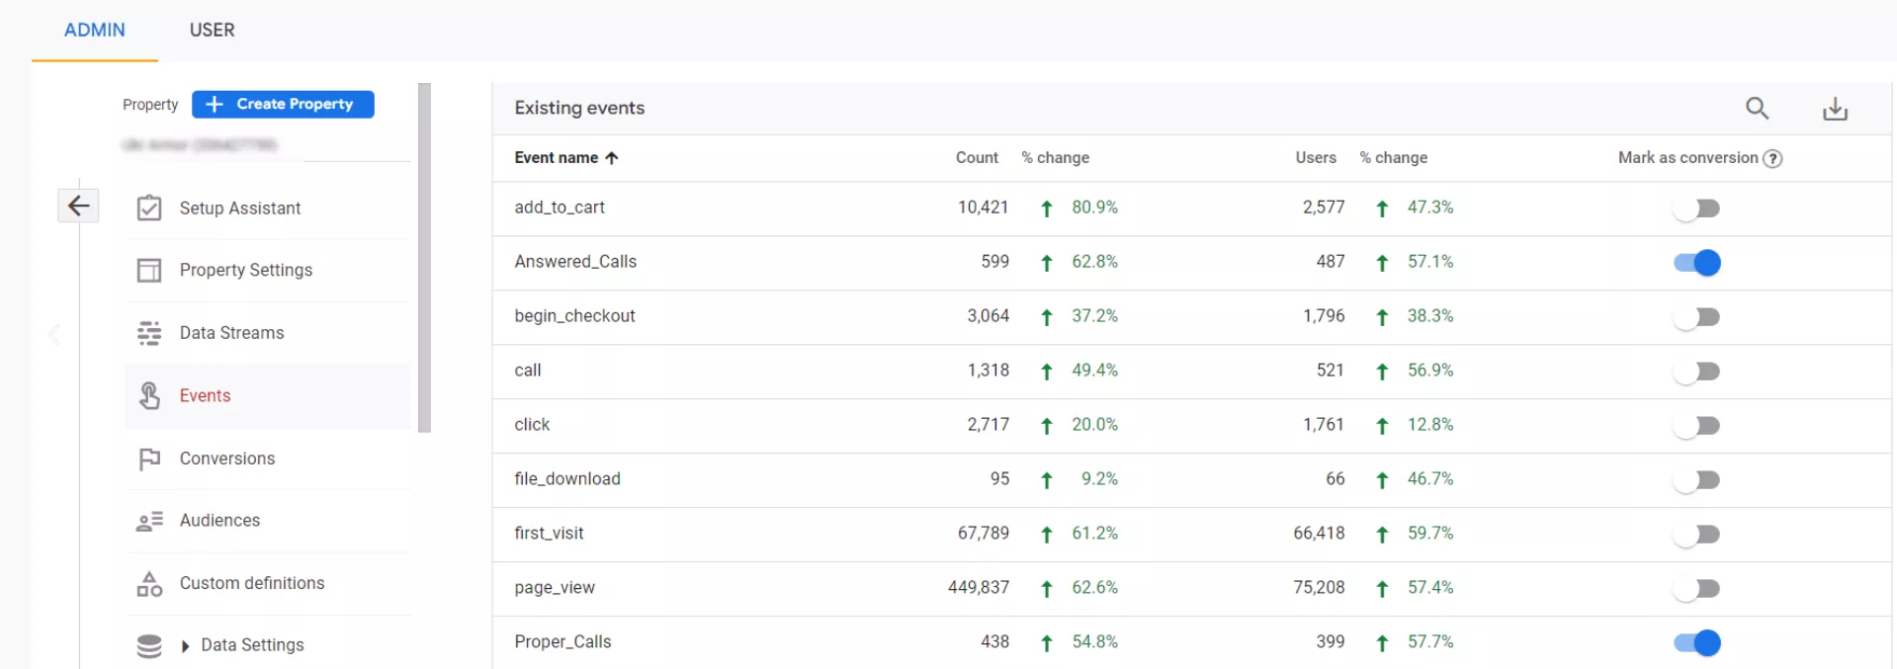Download events list with download icon

(x=1835, y=109)
